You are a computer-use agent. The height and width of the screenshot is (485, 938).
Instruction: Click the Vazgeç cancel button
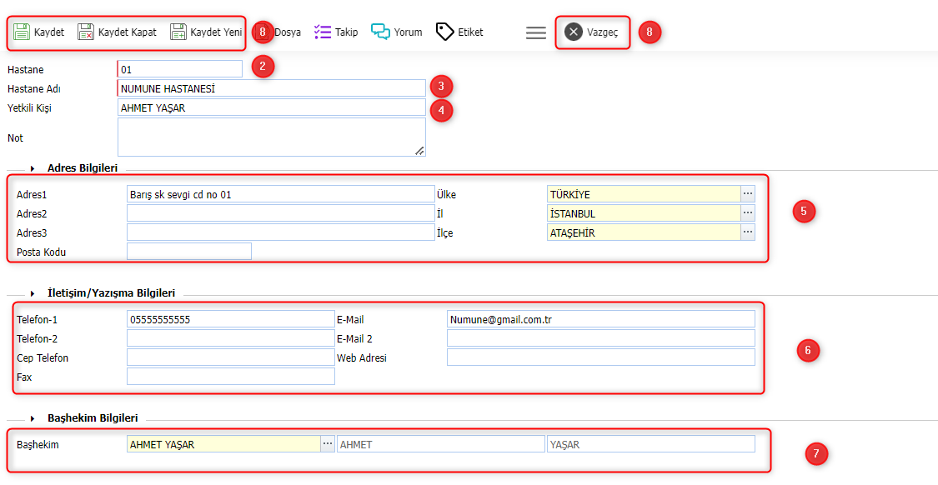[x=592, y=32]
